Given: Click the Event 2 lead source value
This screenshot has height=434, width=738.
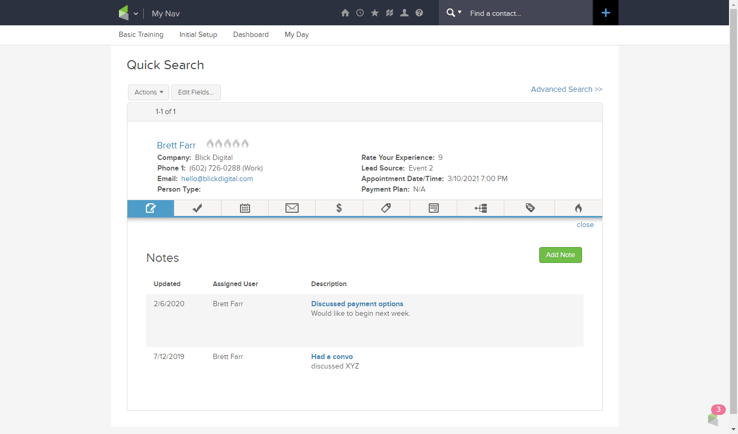Looking at the screenshot, I should pyautogui.click(x=421, y=168).
